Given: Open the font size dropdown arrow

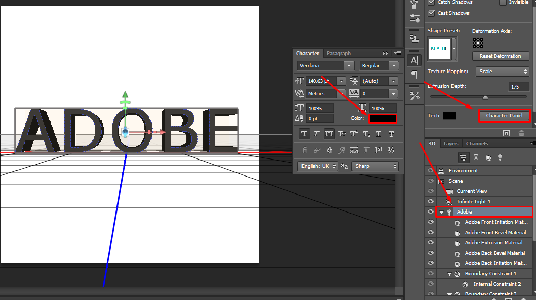Looking at the screenshot, I should click(341, 81).
